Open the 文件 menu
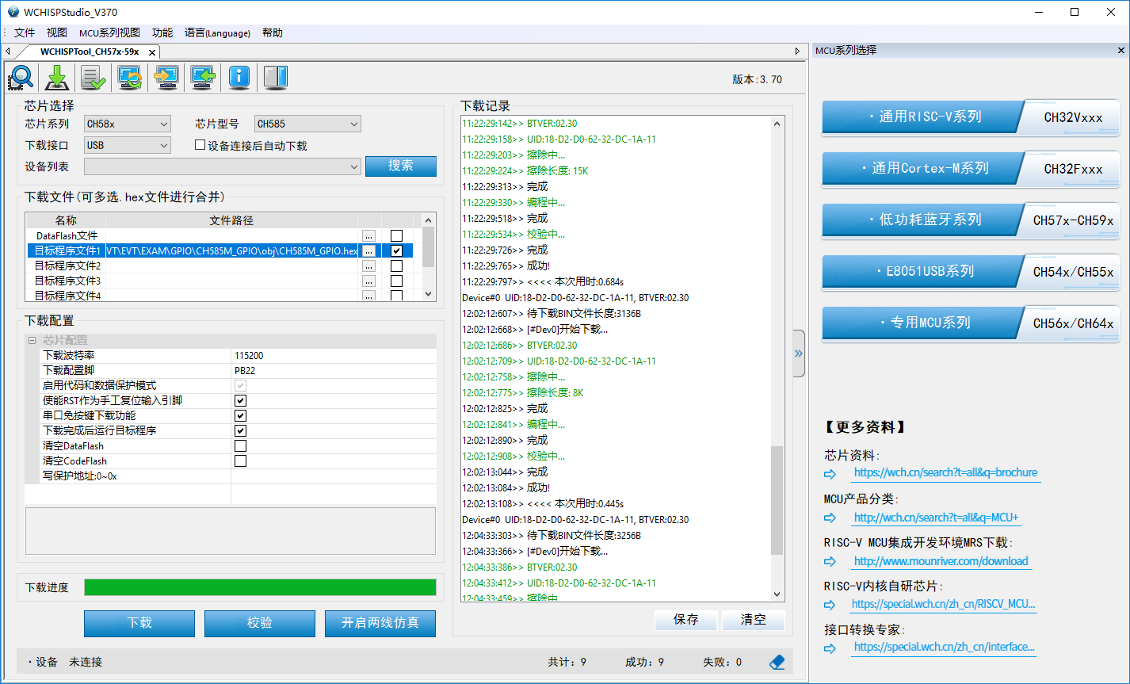The image size is (1130, 684). [25, 32]
